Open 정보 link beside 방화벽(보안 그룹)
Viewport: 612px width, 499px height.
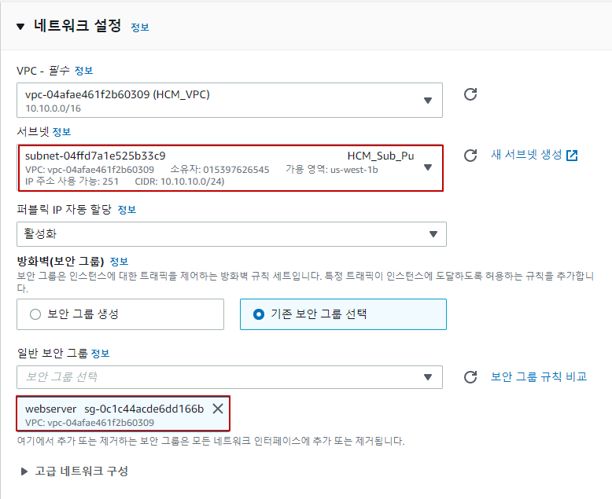point(119,261)
